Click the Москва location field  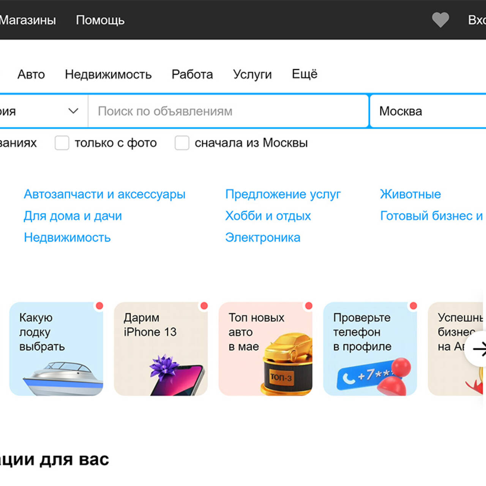(428, 111)
